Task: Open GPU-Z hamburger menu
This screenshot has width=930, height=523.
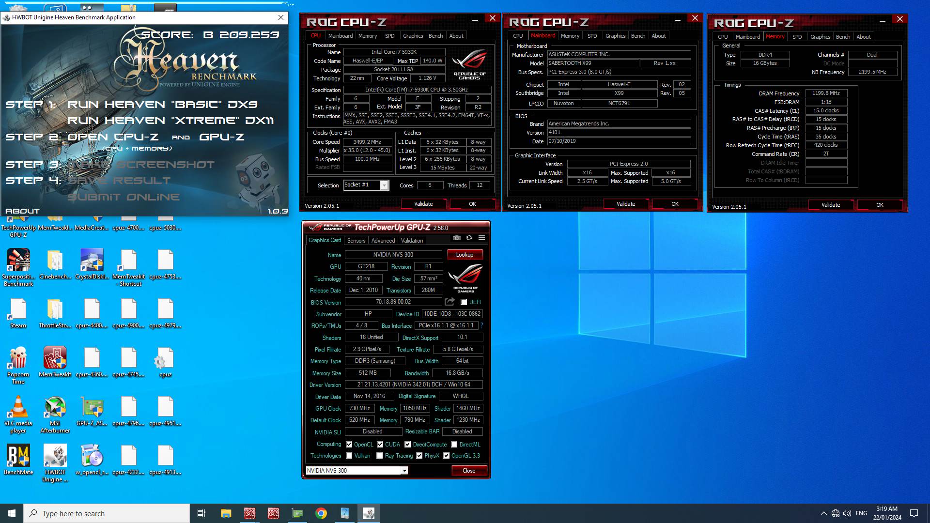Action: tap(481, 238)
